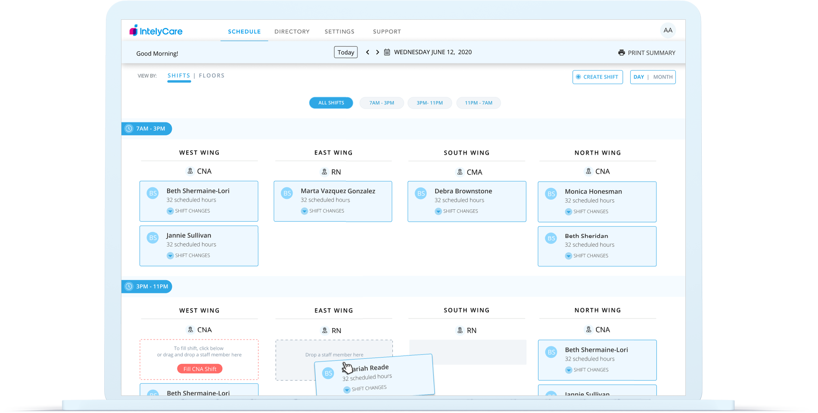
Task: Expand Shift Changes for Debra Brownstone
Action: click(438, 211)
